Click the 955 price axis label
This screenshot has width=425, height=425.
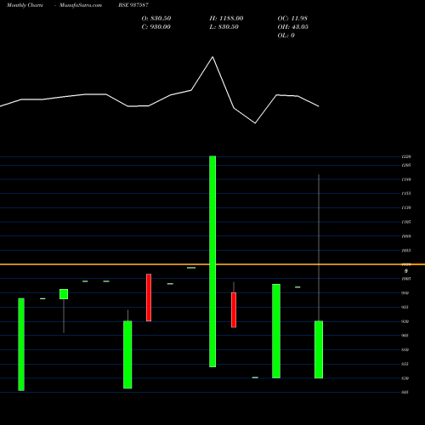(405, 307)
